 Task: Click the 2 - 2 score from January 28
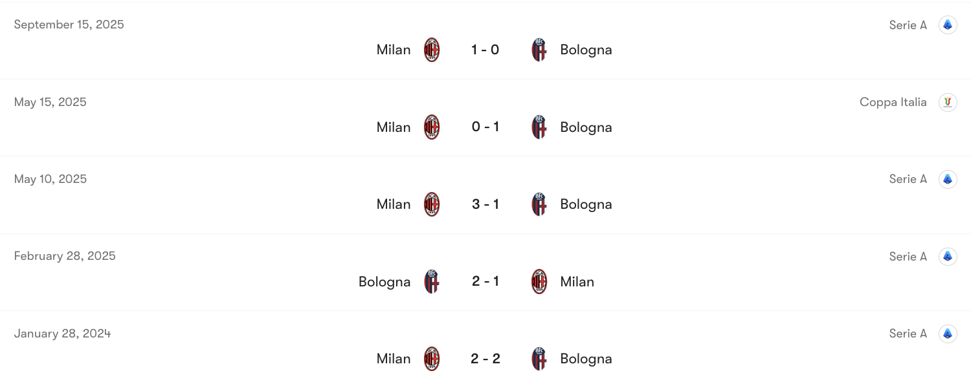[x=485, y=358]
